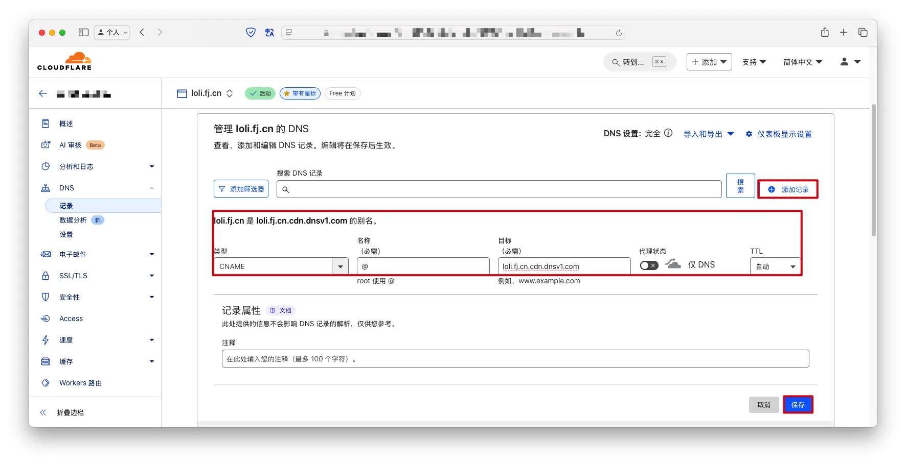Click the DNS settings info icon
Viewport: 906px width, 465px height.
(668, 133)
